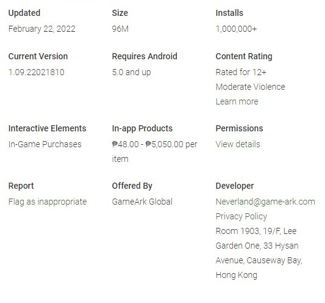
Task: Click the Moderate Violence descriptor
Action: click(251, 87)
